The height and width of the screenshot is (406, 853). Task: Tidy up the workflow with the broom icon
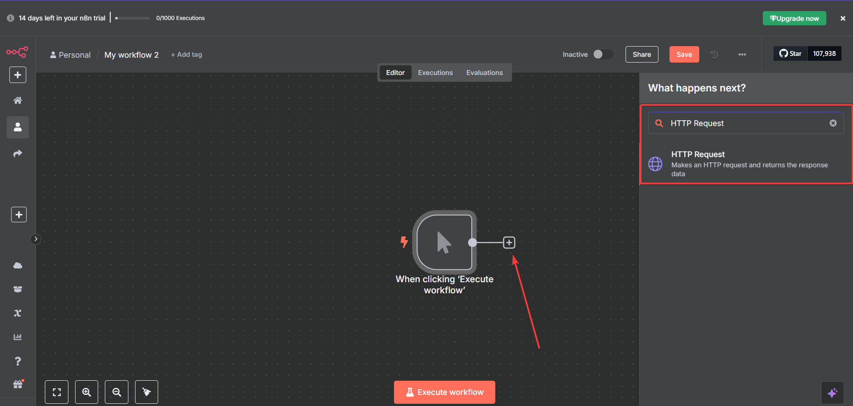tap(146, 392)
